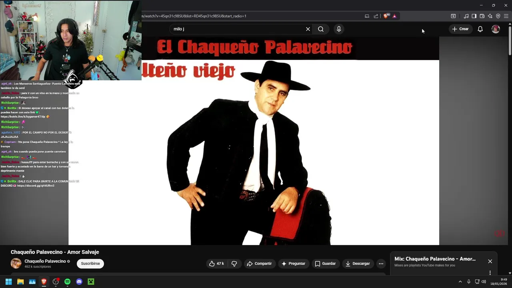
Task: Open the tab search icon in Brave toolbar
Action: (453, 16)
